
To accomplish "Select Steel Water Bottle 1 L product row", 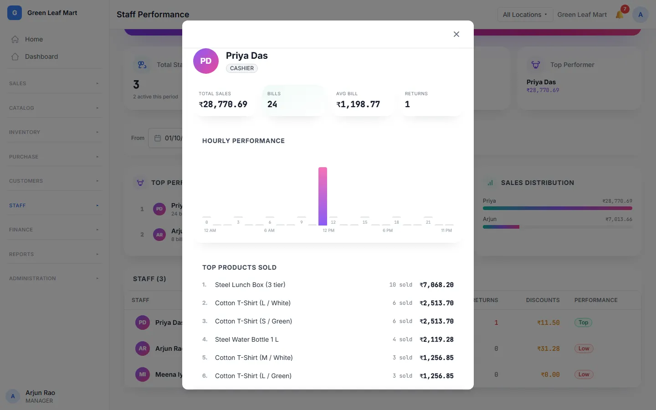I will (328, 339).
